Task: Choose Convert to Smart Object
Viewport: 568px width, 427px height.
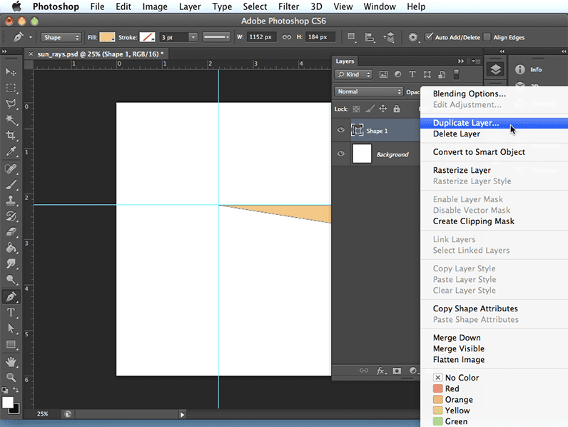Action: 479,152
